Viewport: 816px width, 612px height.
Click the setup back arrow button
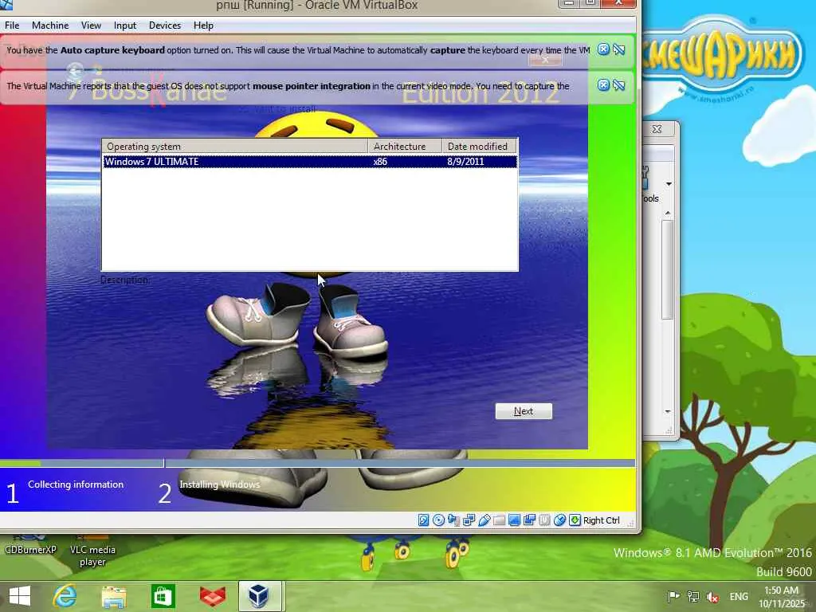(75, 70)
